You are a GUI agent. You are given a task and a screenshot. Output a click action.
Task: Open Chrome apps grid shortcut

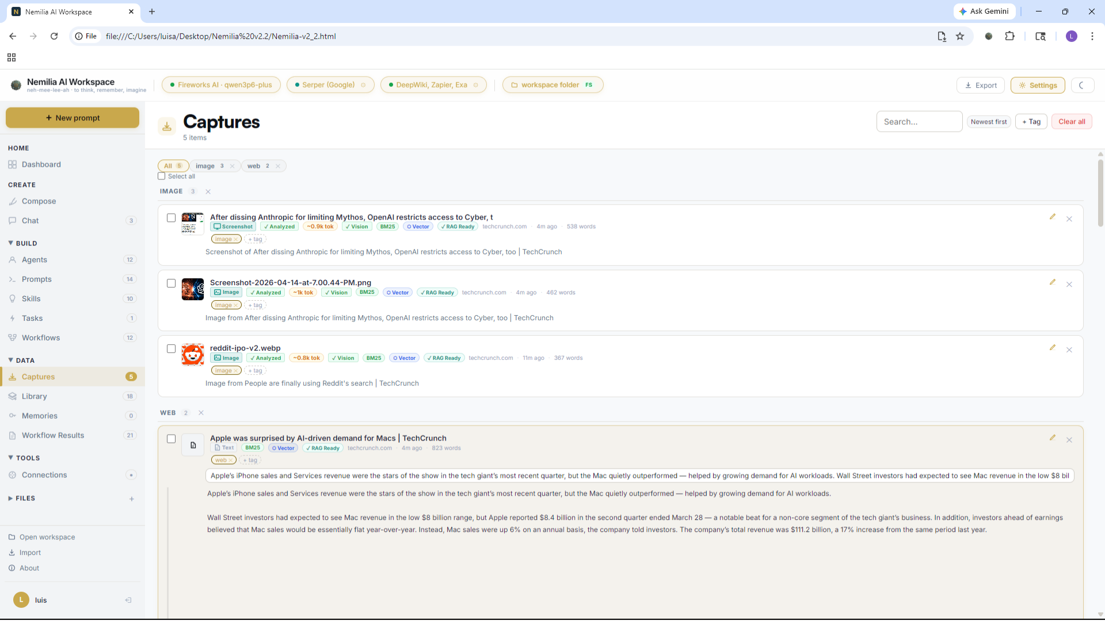(12, 57)
